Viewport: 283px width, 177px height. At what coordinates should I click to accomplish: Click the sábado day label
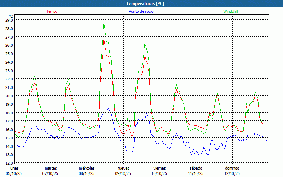coord(196,168)
